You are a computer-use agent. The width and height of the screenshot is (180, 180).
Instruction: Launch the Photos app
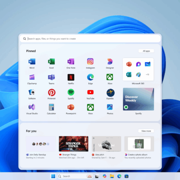(110, 107)
